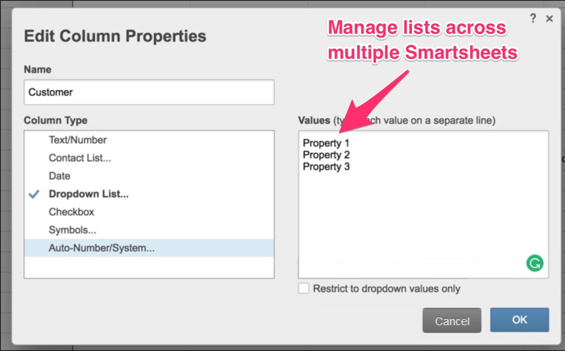
Task: Place cursor on Property 2 line
Action: pyautogui.click(x=326, y=155)
